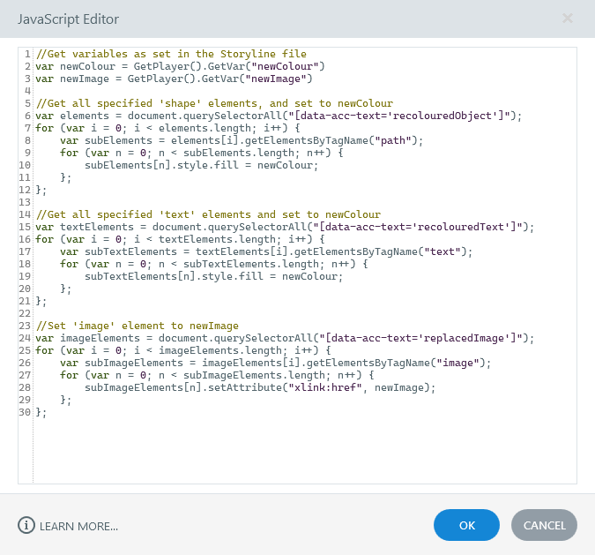595x555 pixels.
Task: Click comment "//Get variables as set in the Storyline file"
Action: [x=171, y=54]
